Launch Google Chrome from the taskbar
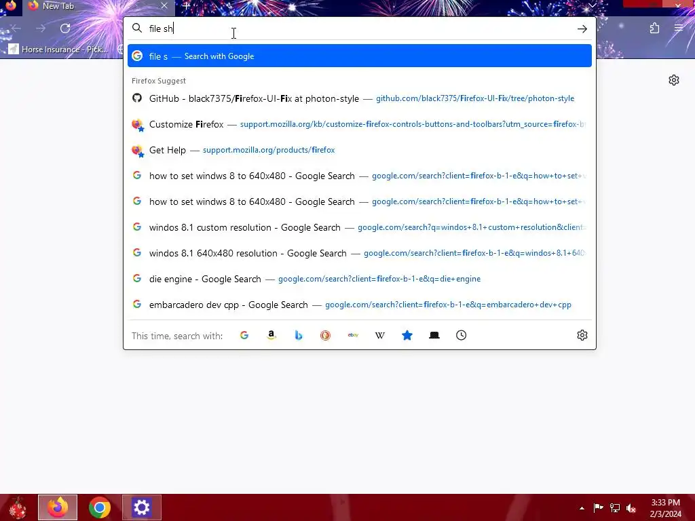The width and height of the screenshot is (695, 521). click(x=100, y=507)
